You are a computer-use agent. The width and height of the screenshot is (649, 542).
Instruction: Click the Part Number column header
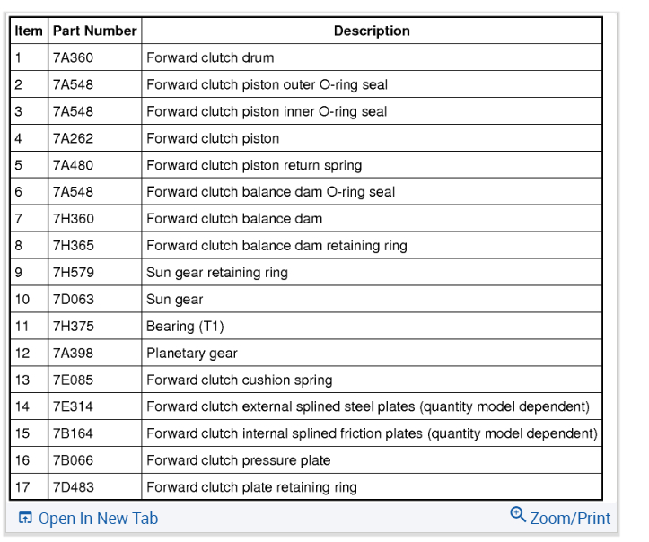coord(94,31)
